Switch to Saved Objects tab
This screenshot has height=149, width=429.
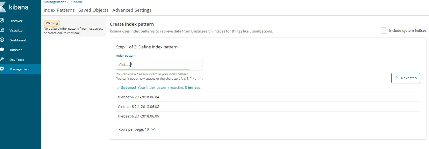[93, 10]
